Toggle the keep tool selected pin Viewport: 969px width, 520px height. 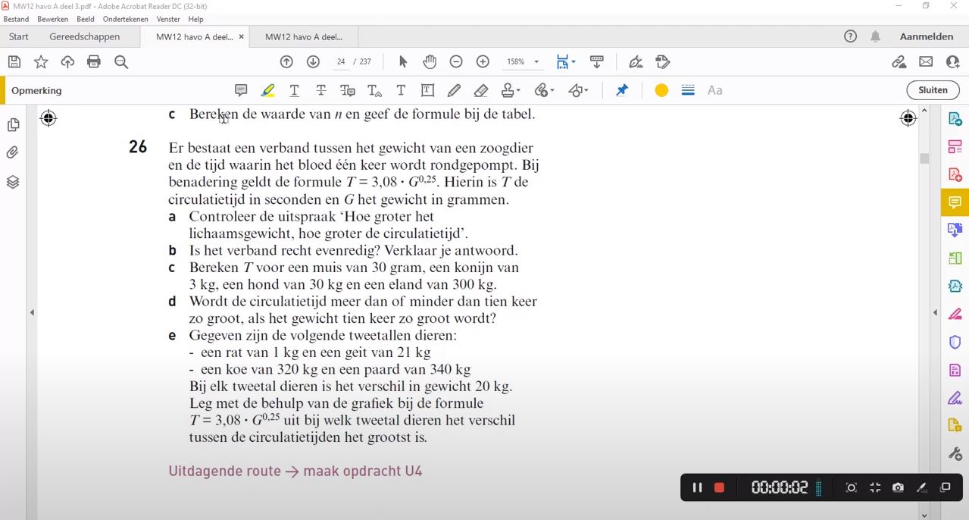point(622,90)
